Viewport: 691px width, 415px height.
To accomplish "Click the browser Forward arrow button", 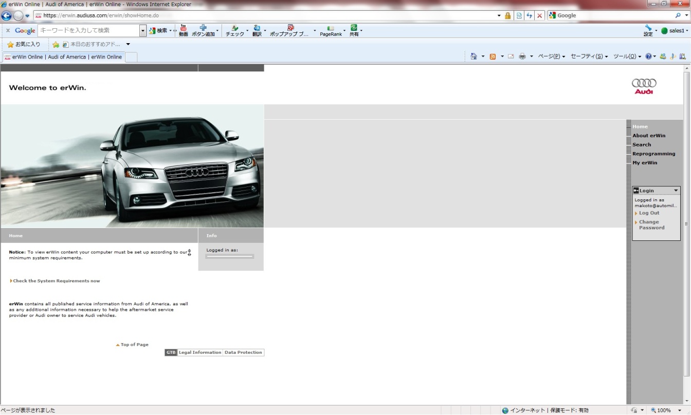I will tap(18, 15).
